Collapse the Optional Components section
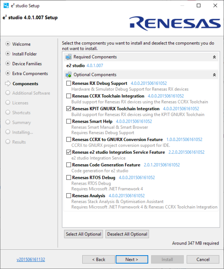The image size is (224, 269). [x=214, y=75]
